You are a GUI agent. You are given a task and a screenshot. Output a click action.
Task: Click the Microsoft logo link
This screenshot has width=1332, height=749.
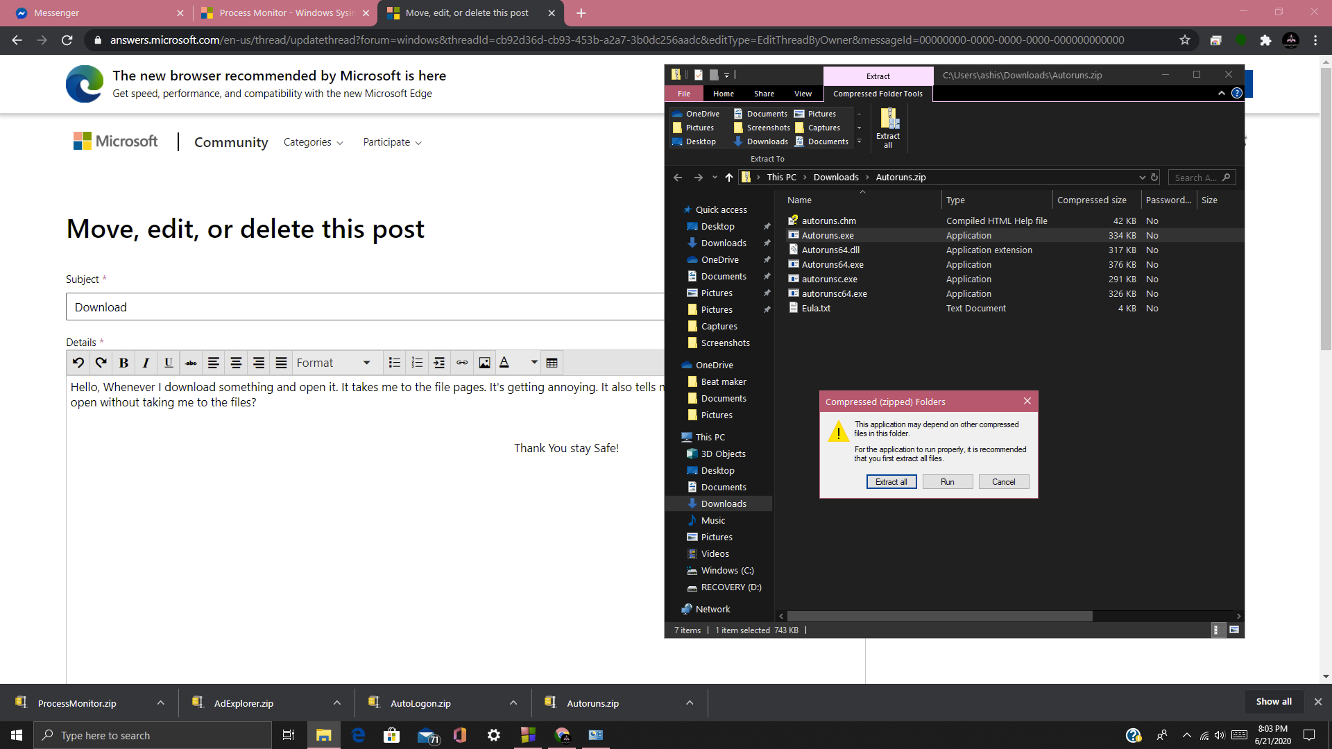point(116,141)
